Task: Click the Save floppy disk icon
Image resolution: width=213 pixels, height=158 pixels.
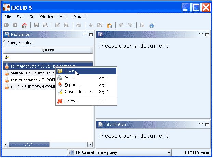Action: click(36, 25)
